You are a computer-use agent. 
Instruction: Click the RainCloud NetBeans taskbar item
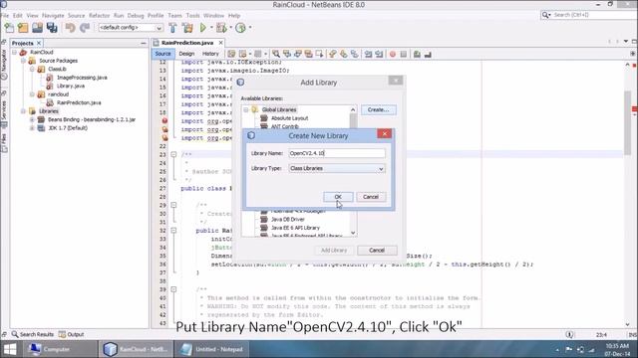136,349
